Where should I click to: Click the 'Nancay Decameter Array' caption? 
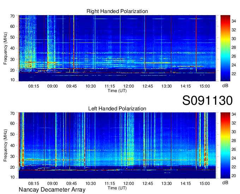pos(52,190)
